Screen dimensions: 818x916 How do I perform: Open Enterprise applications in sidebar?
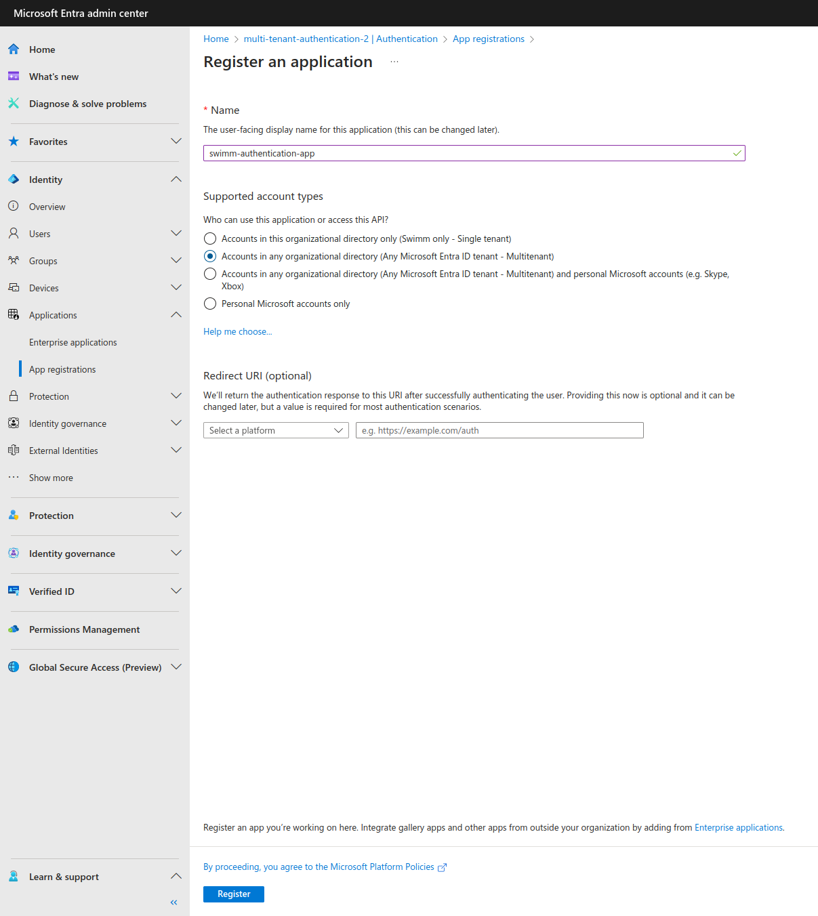(73, 342)
